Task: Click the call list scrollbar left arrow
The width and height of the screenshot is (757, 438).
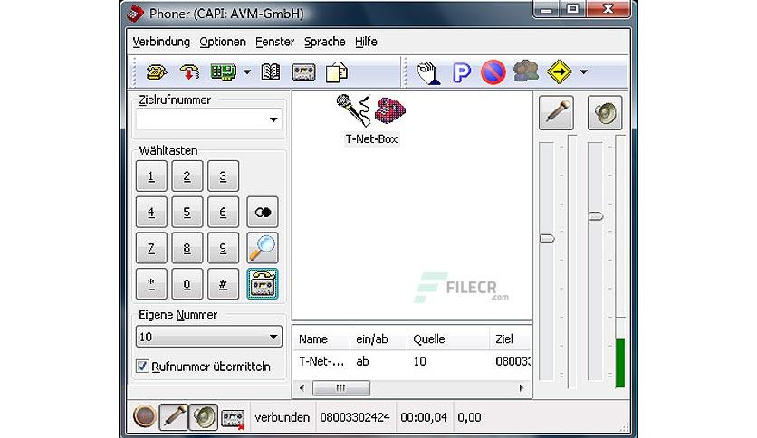Action: 302,388
